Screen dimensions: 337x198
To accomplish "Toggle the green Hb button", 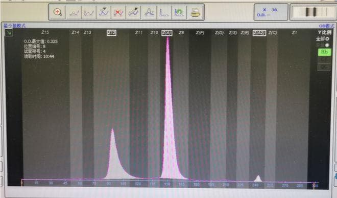I will coord(324,52).
